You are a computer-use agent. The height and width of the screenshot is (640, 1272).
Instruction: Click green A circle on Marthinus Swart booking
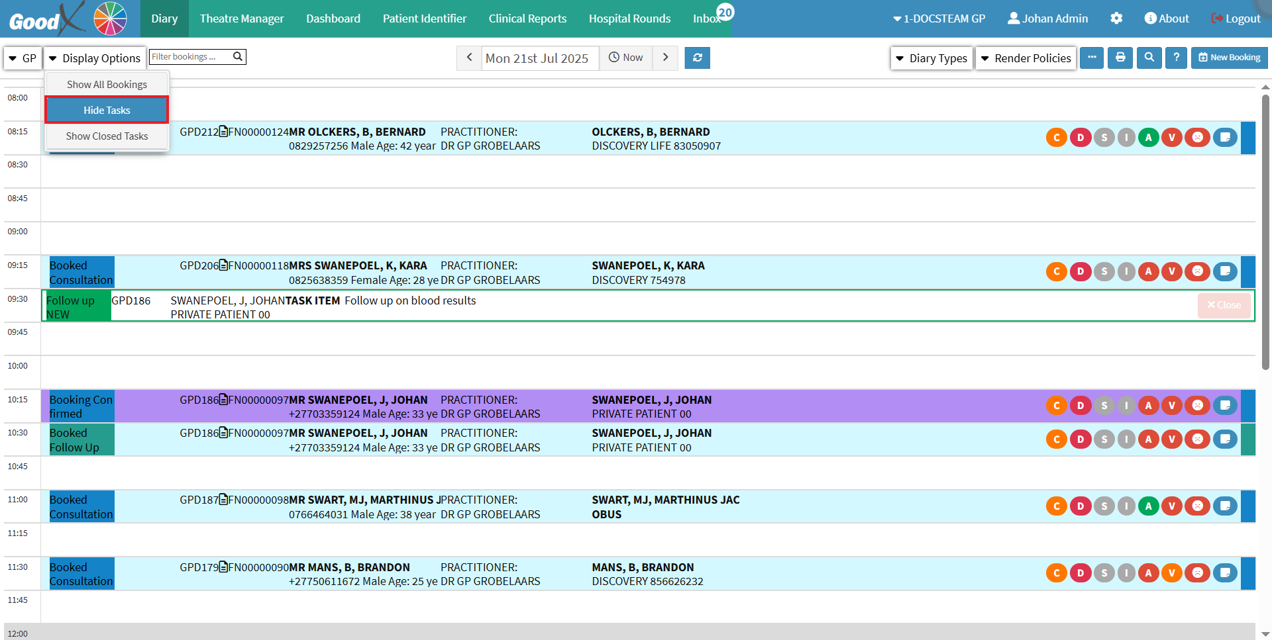(1148, 506)
